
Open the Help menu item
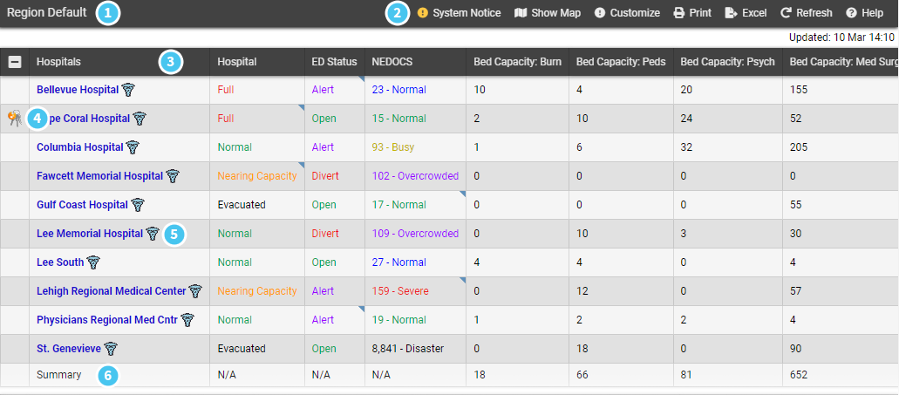(x=865, y=12)
